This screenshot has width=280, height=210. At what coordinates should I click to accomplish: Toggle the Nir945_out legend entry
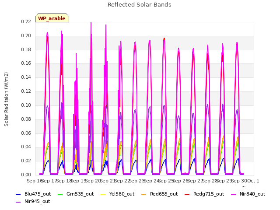click(33, 202)
